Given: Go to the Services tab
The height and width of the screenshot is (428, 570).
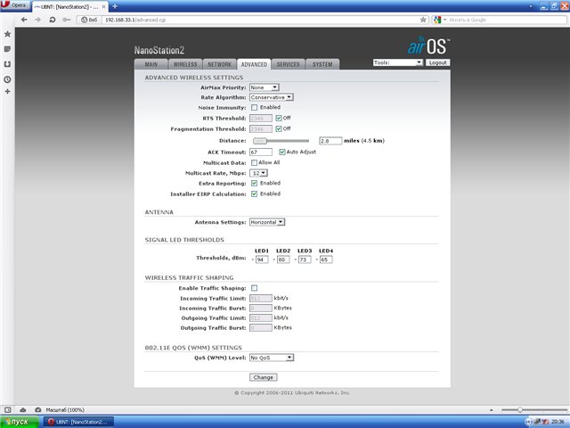Looking at the screenshot, I should click(x=288, y=64).
